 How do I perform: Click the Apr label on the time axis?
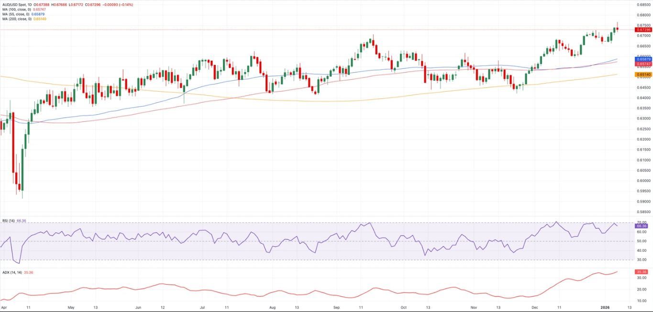pyautogui.click(x=4, y=308)
